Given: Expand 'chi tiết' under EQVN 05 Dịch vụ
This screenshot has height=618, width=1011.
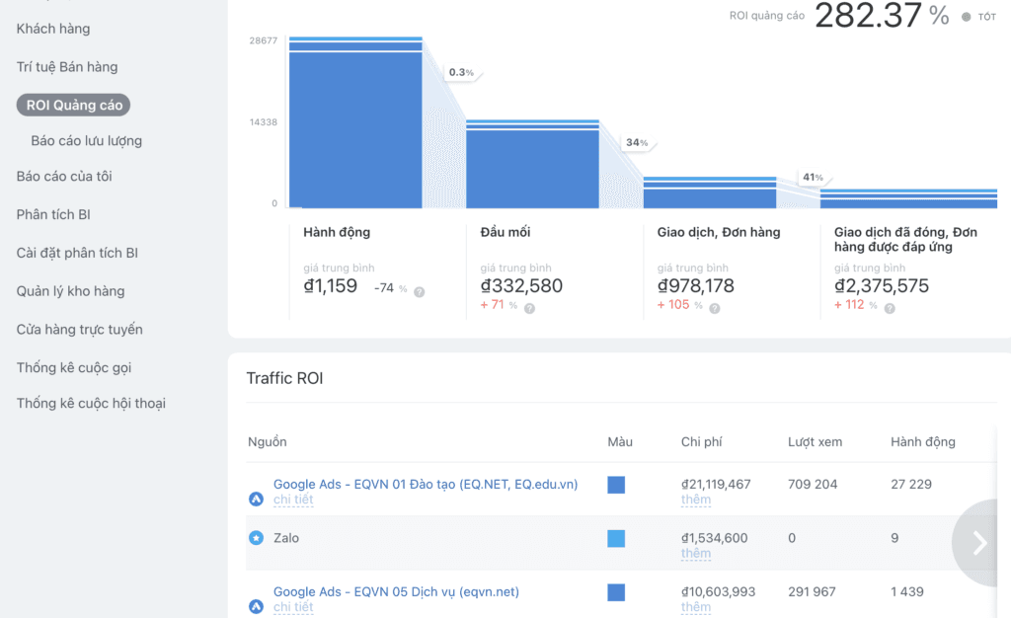Looking at the screenshot, I should point(292,607).
